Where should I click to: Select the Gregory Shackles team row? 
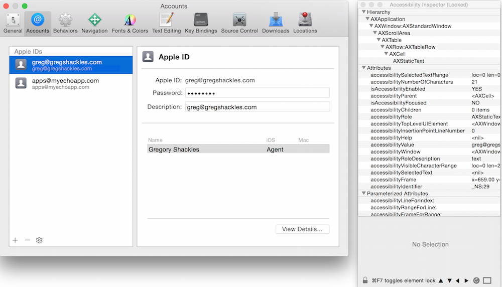click(x=238, y=149)
